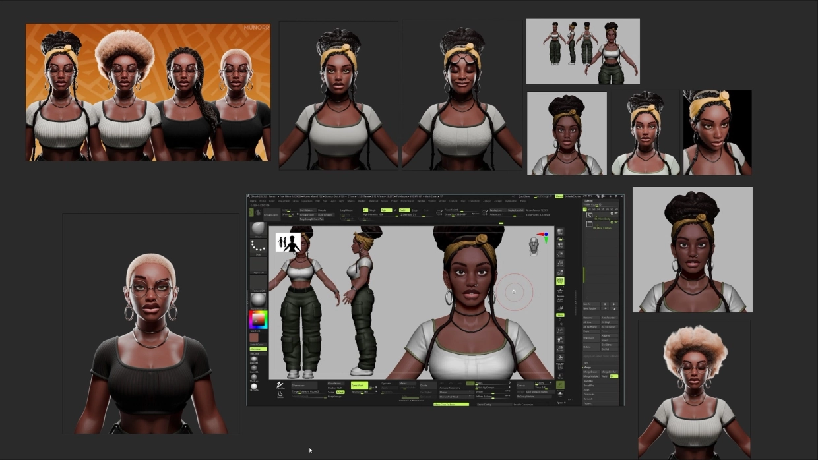Click the head-shaped camera view gizmo

[x=534, y=247]
